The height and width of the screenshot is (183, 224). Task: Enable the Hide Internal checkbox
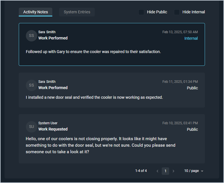click(x=177, y=12)
